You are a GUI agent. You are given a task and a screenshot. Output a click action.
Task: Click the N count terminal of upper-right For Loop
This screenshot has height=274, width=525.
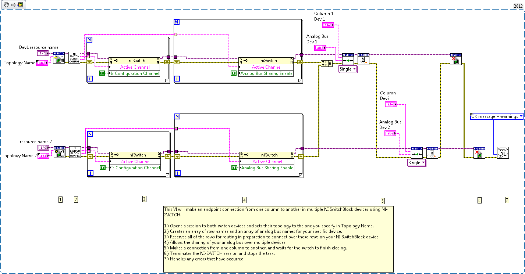176,22
